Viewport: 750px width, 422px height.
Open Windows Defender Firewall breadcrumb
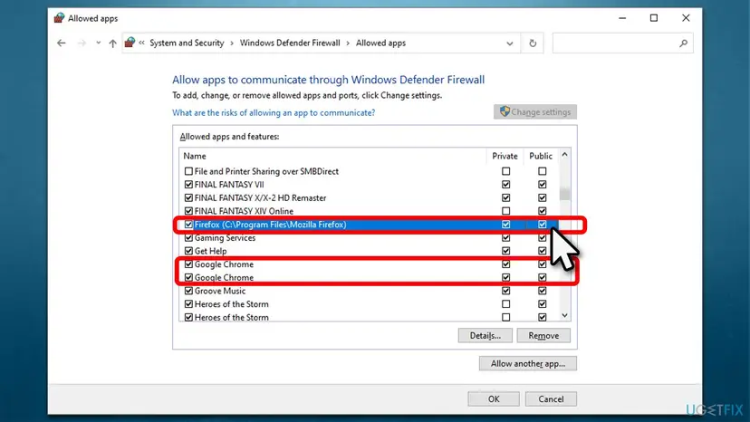click(290, 43)
